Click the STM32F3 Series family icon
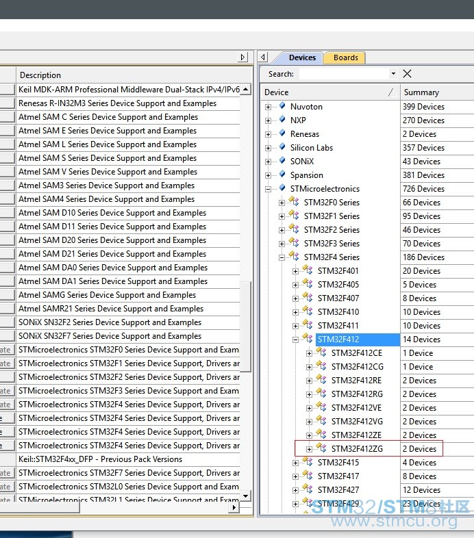 (x=294, y=242)
